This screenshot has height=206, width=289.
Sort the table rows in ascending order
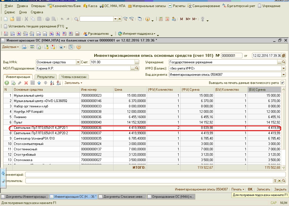(x=52, y=83)
